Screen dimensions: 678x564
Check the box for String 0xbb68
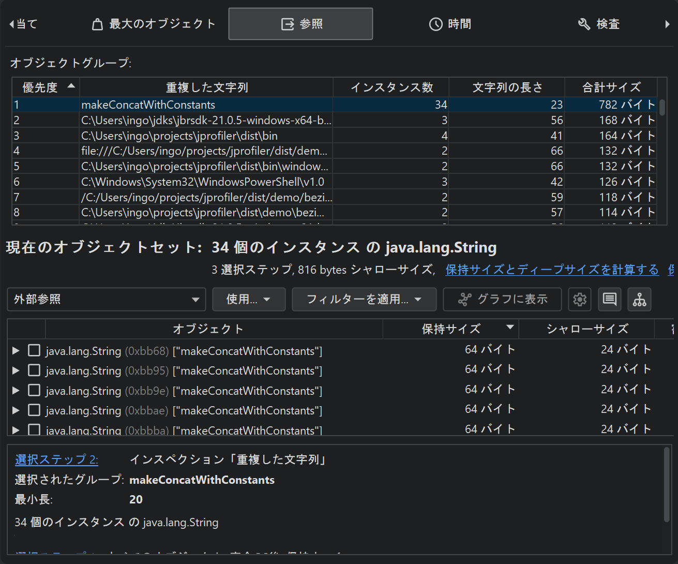[34, 351]
